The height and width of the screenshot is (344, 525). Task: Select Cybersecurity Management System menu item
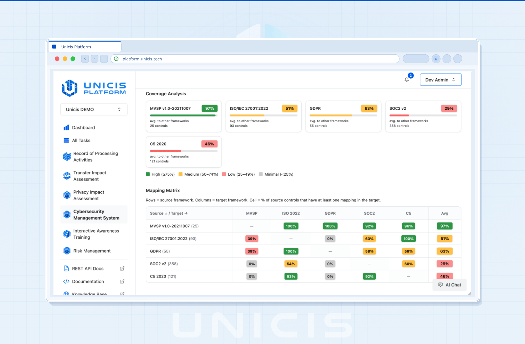pos(94,215)
